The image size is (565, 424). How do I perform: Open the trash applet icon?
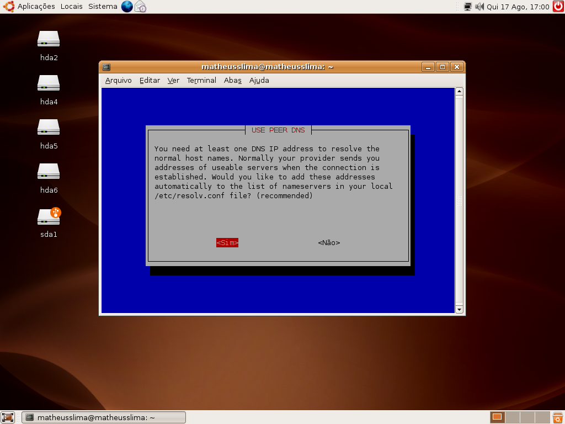point(558,417)
